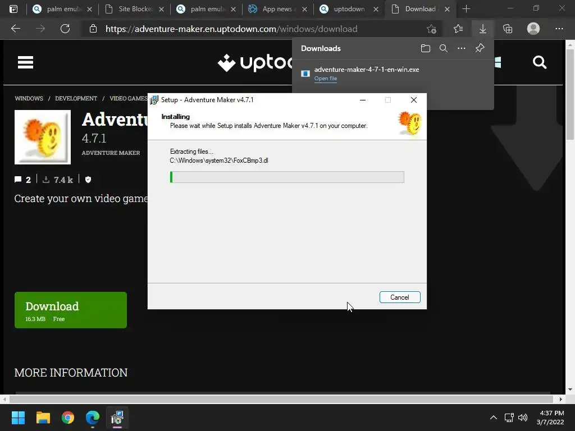Search downloads with magnifier icon
Image resolution: width=575 pixels, height=431 pixels.
[444, 48]
